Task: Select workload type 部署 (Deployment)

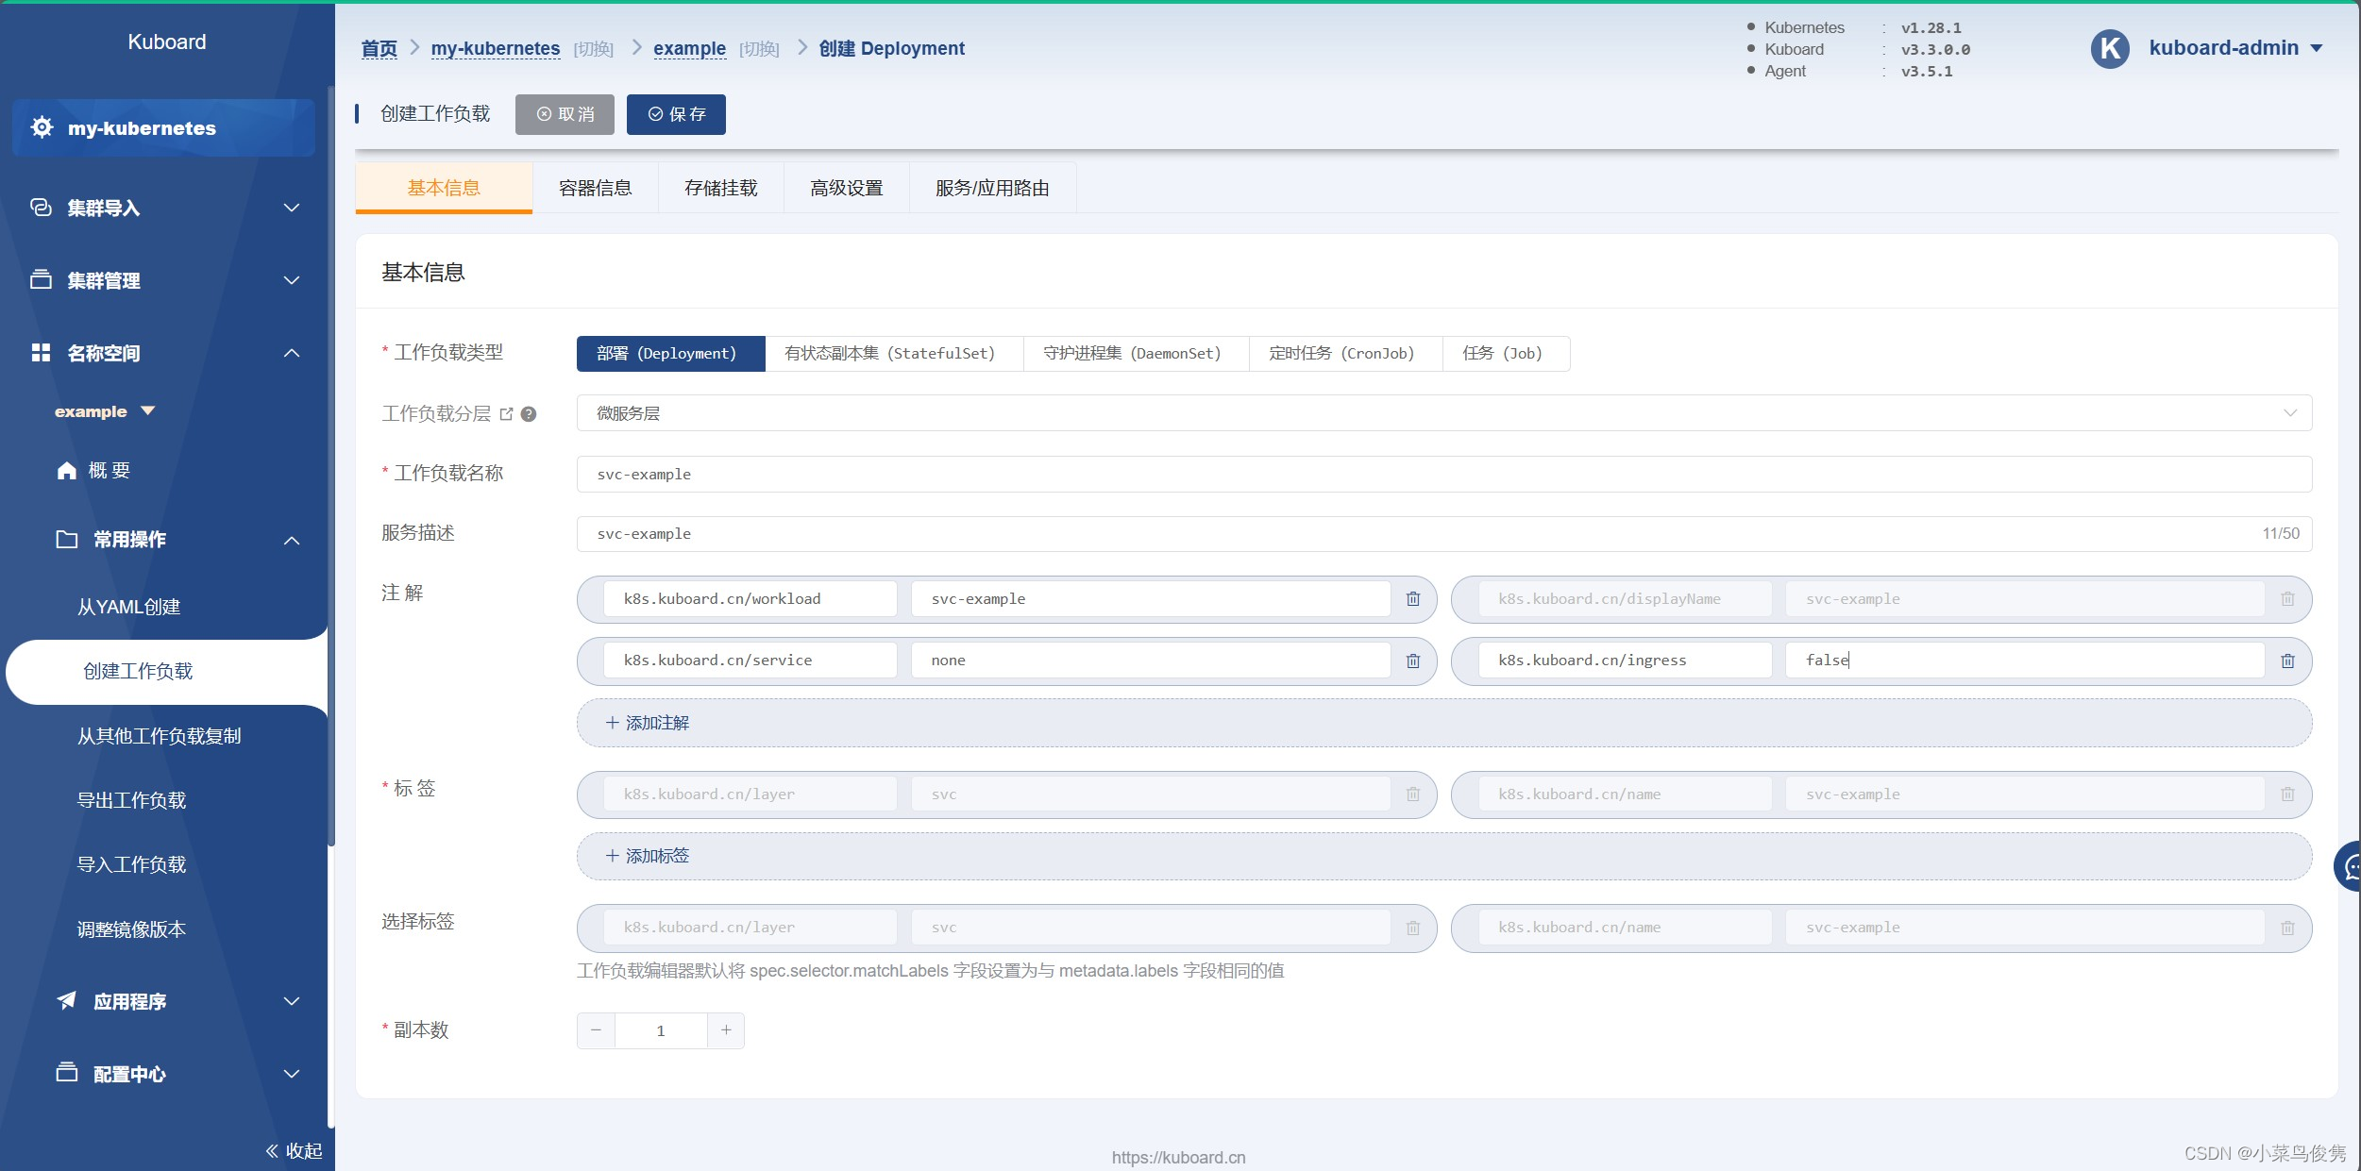Action: pos(671,354)
